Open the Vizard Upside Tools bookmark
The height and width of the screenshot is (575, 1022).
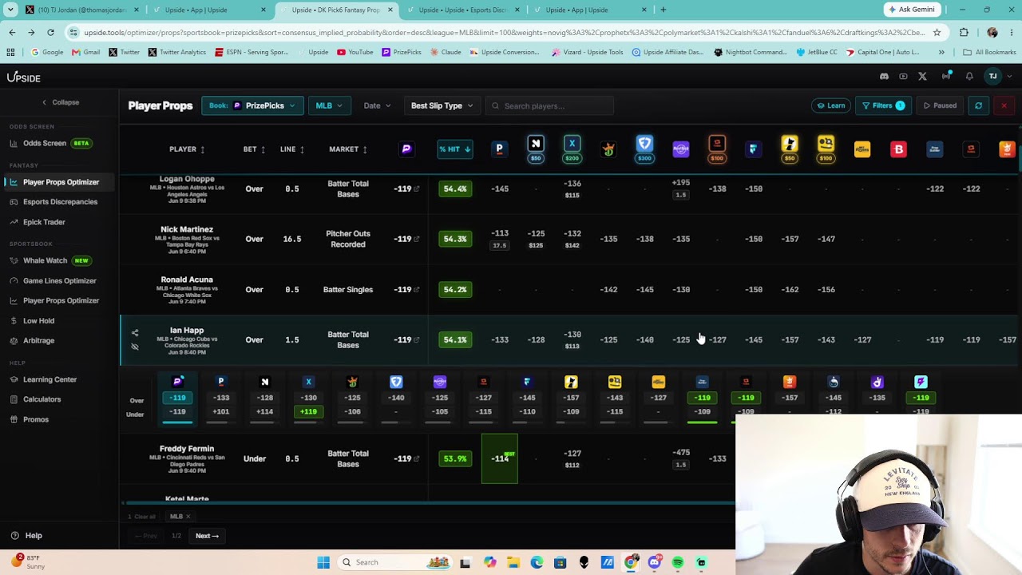tap(587, 52)
